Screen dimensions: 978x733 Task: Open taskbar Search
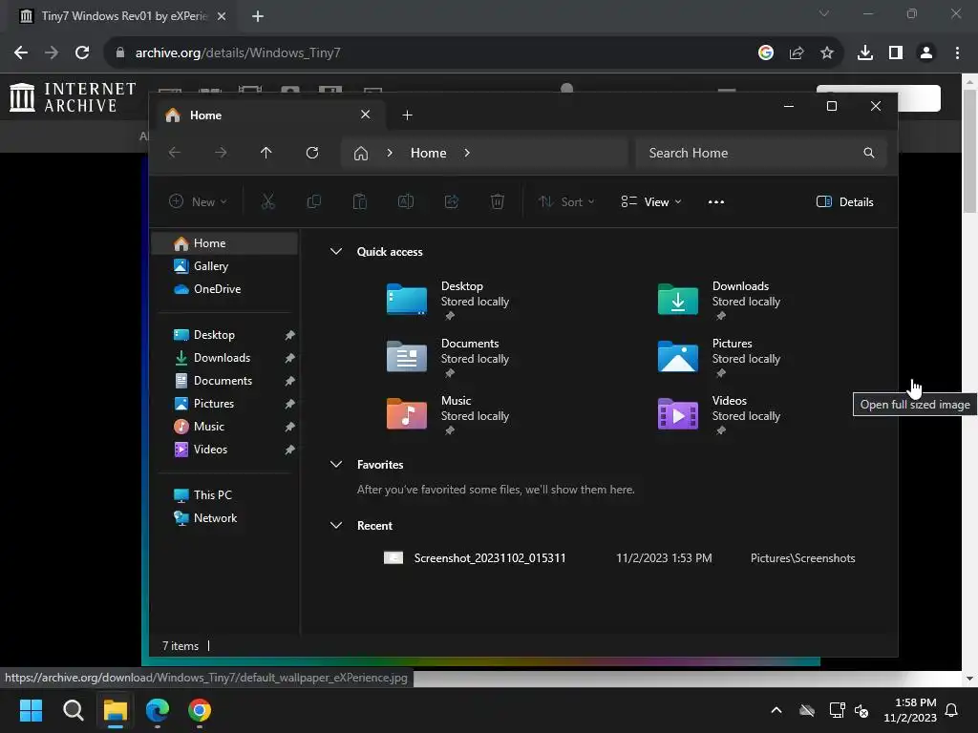[73, 710]
